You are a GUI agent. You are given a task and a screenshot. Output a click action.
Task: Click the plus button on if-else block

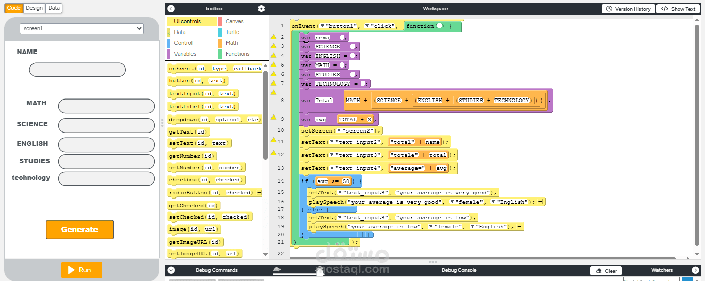tap(368, 235)
